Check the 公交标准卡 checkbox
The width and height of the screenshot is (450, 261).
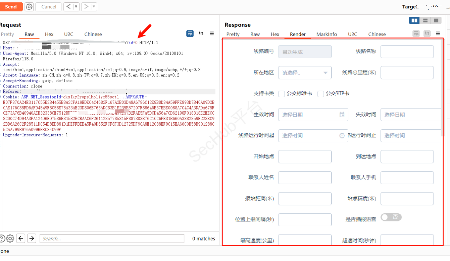click(x=282, y=94)
